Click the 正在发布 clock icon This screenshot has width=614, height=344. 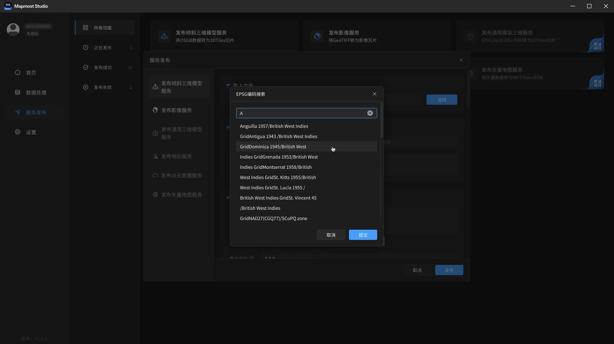point(86,47)
